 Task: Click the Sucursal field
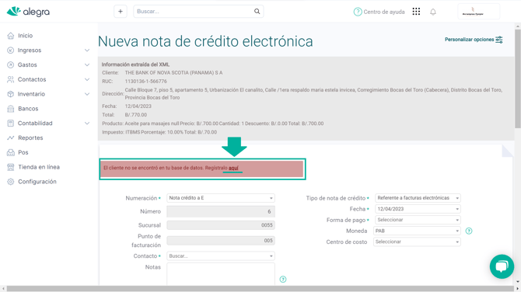(x=221, y=225)
